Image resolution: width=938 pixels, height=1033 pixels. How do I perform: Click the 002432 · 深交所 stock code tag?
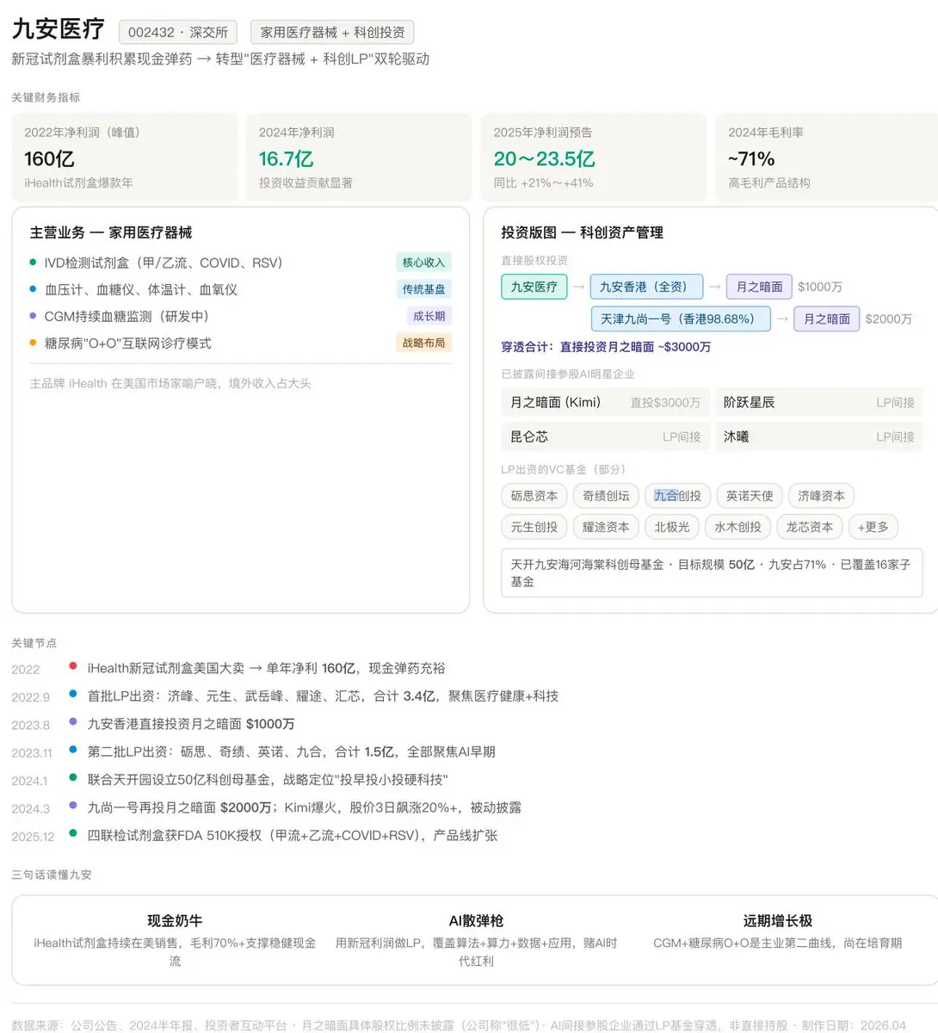pos(178,32)
